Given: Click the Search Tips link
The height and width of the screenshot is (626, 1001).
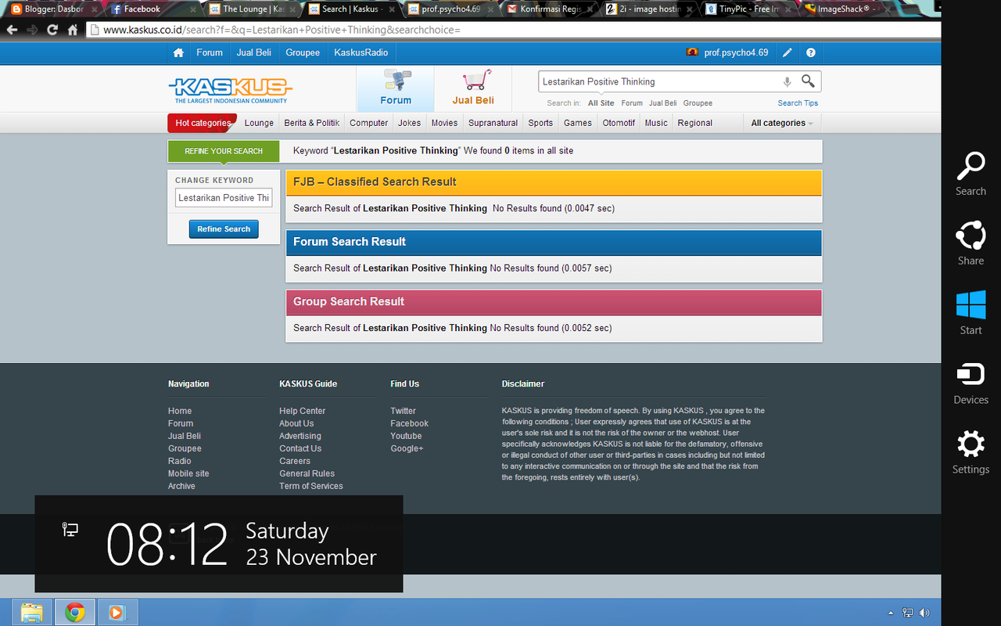Looking at the screenshot, I should pos(798,103).
